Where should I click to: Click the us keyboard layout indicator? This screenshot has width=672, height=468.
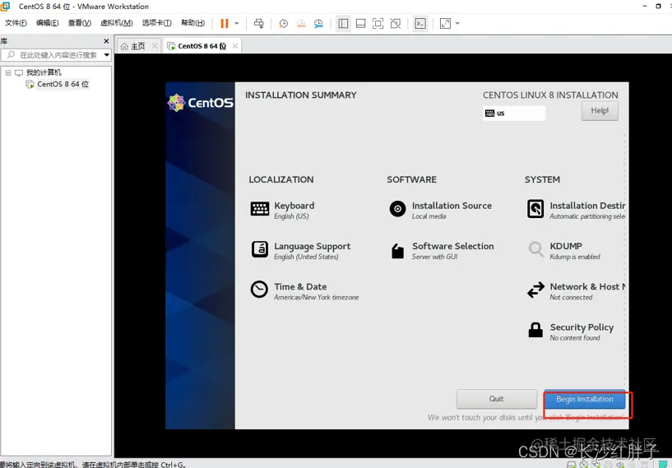pyautogui.click(x=514, y=114)
